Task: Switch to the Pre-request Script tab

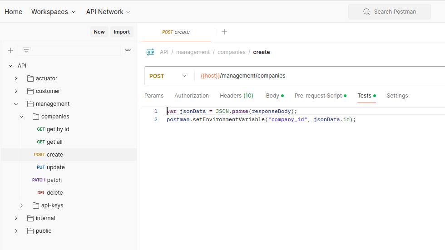Action: point(321,96)
